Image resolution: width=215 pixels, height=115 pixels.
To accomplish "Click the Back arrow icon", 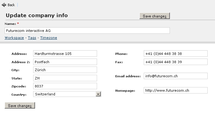I will tap(4, 5).
